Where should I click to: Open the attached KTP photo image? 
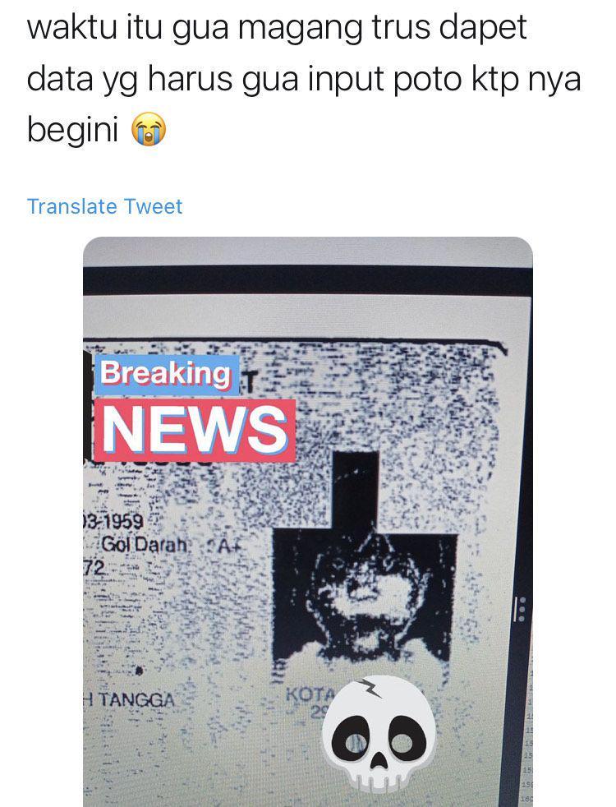click(307, 521)
